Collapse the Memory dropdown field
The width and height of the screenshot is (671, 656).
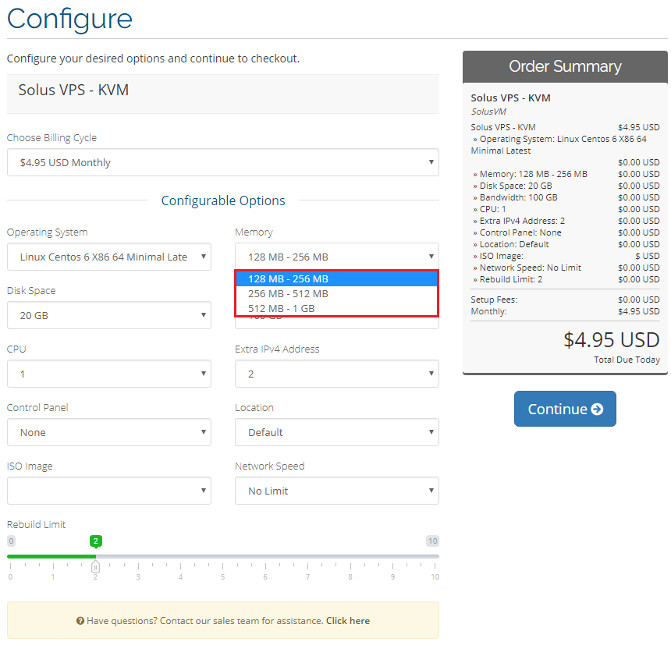336,257
